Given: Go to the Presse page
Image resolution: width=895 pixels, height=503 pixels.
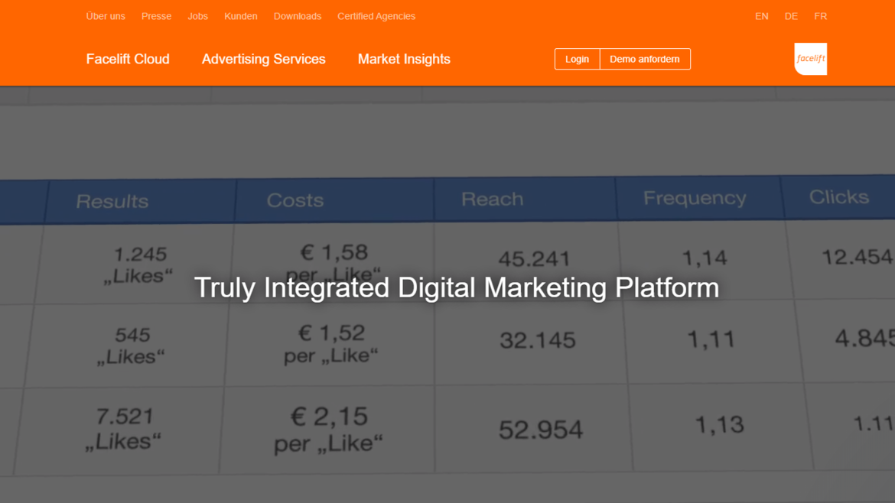Looking at the screenshot, I should pos(156,16).
